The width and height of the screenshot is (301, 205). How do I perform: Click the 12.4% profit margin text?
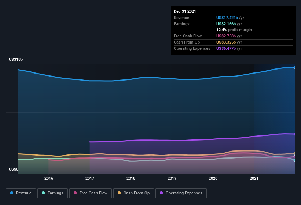(x=234, y=30)
